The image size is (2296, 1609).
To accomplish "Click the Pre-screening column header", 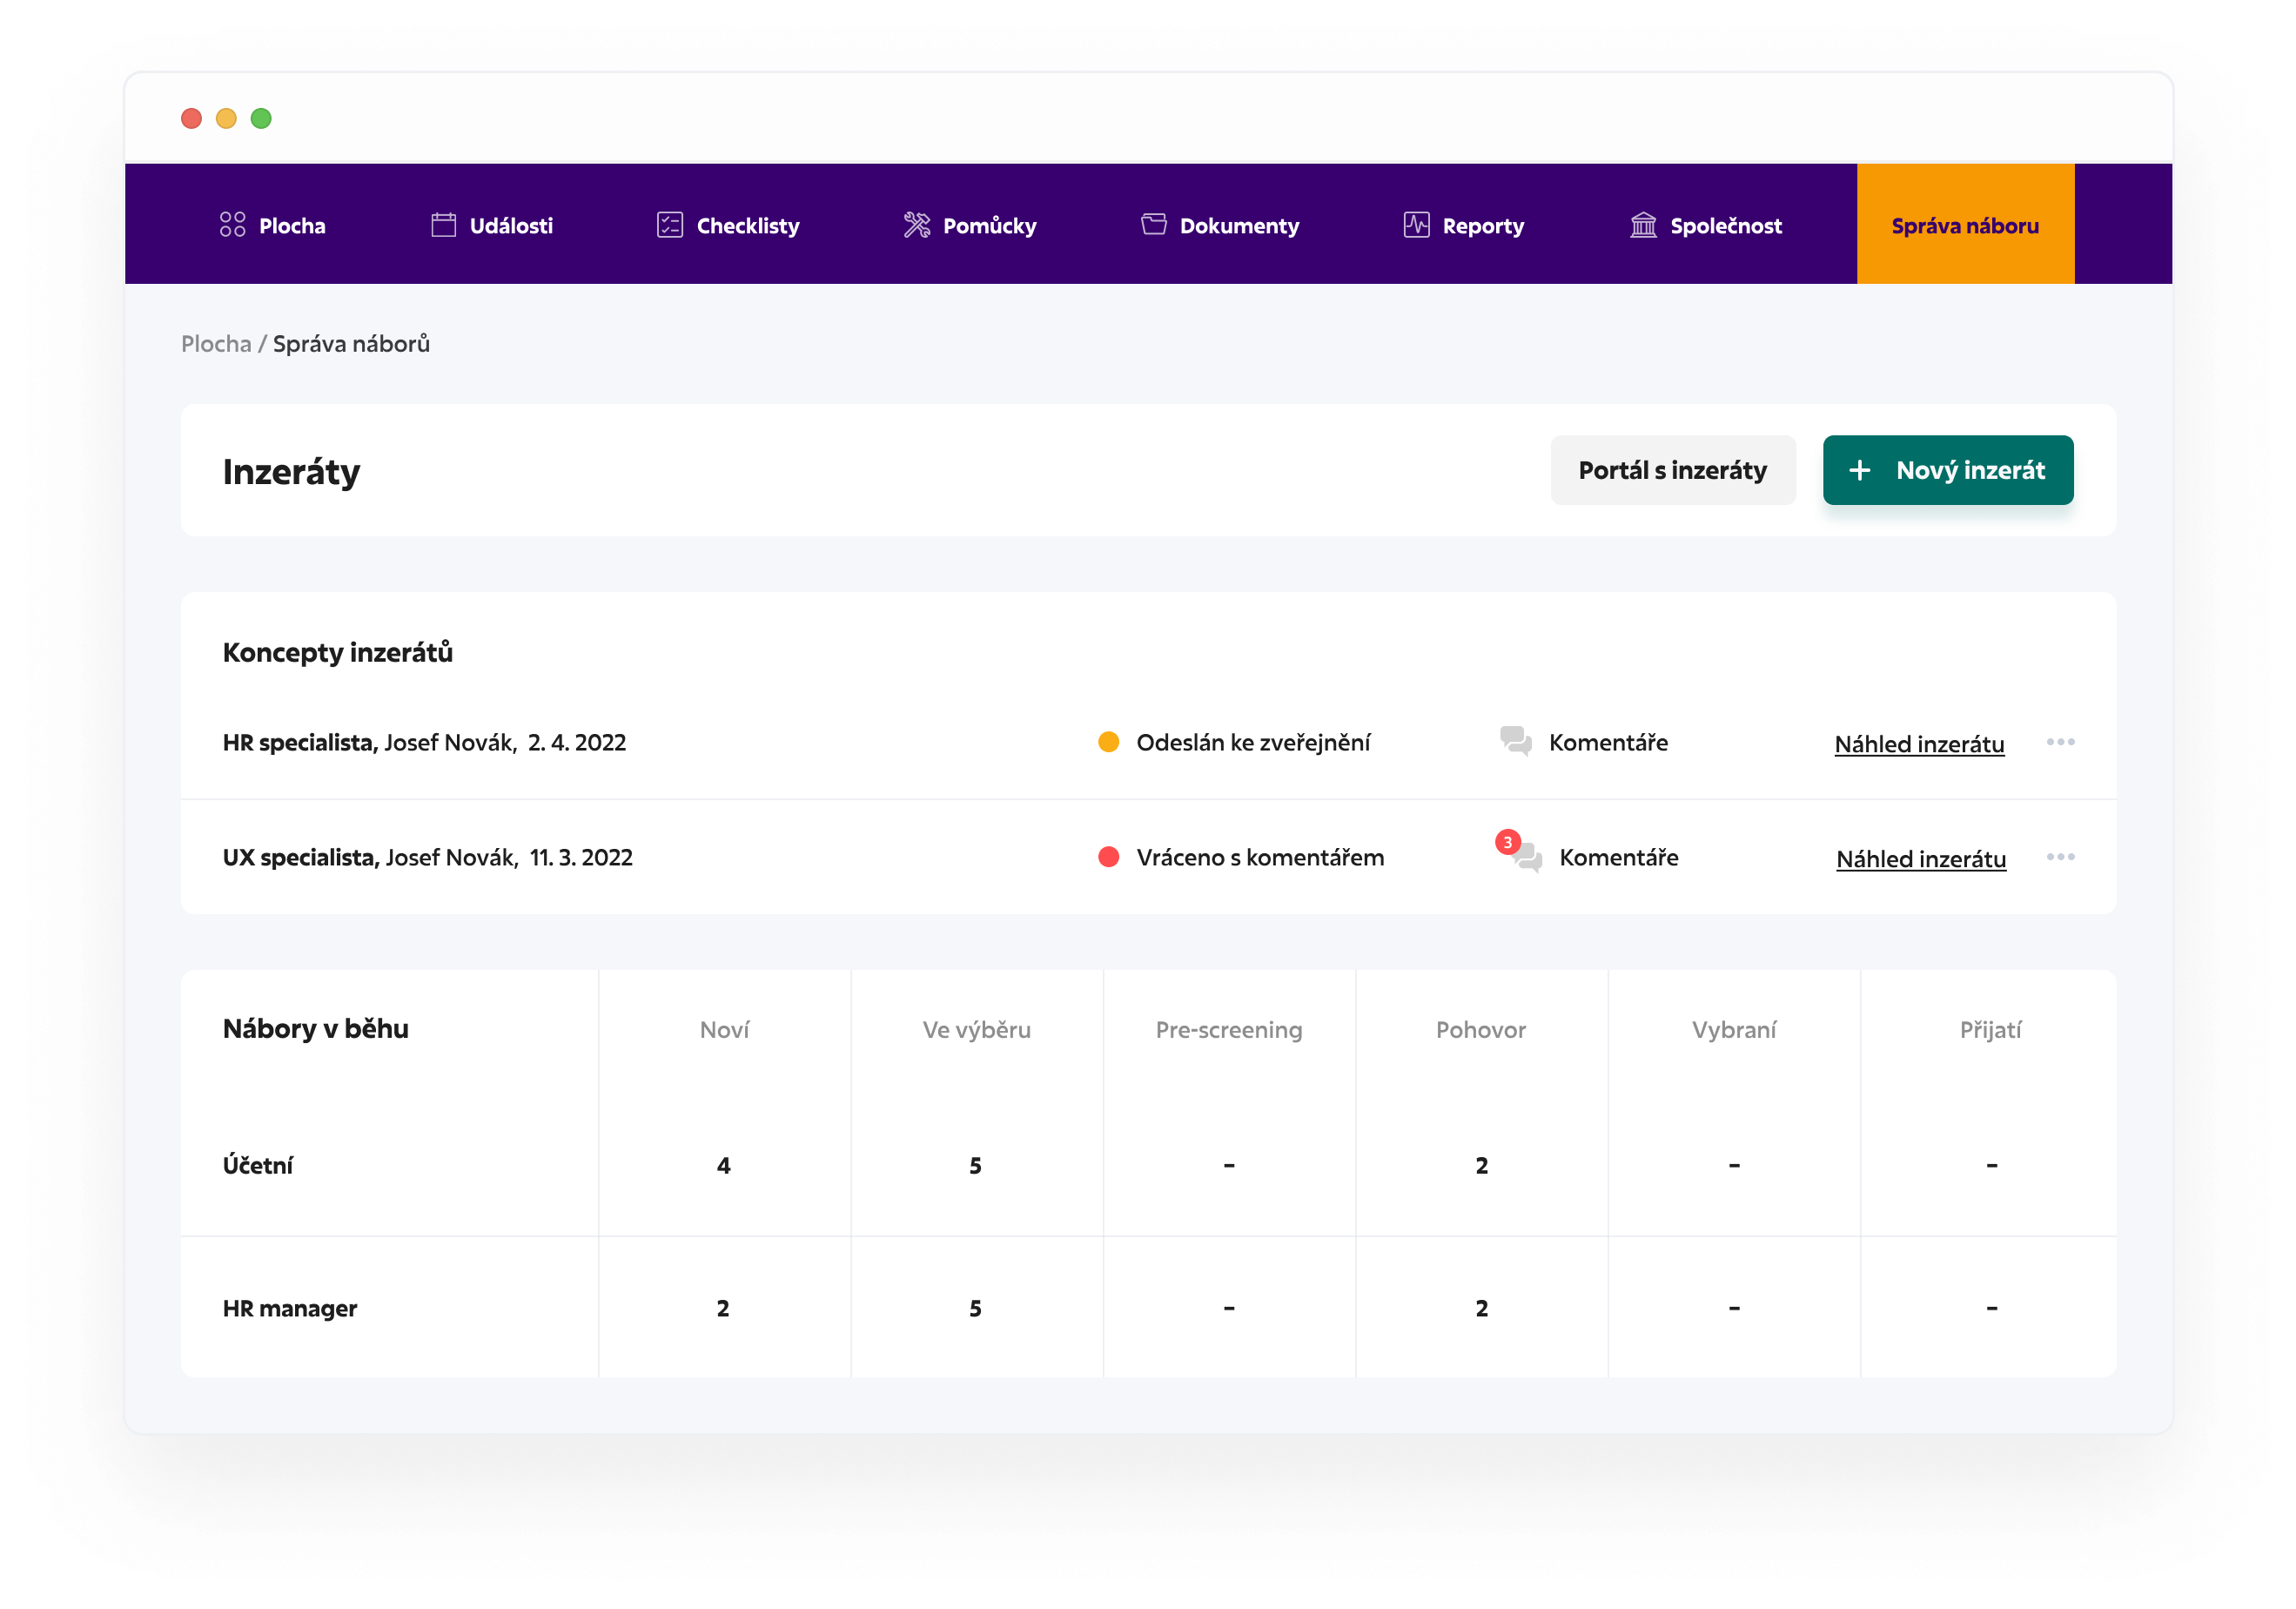I will [1229, 1030].
